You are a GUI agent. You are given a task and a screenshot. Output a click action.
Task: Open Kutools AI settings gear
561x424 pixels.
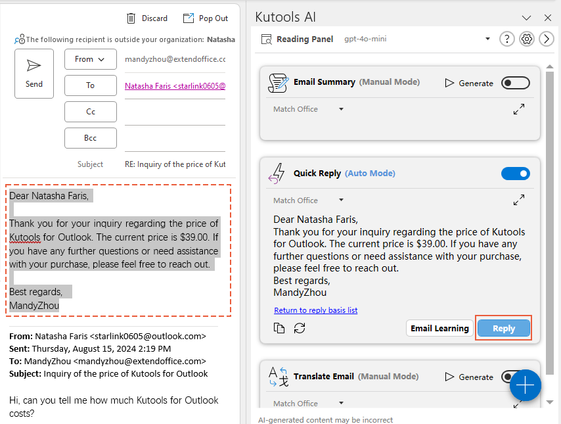click(526, 39)
